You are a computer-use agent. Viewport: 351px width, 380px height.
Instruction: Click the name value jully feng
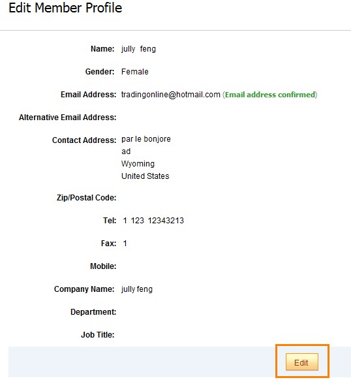pyautogui.click(x=138, y=49)
